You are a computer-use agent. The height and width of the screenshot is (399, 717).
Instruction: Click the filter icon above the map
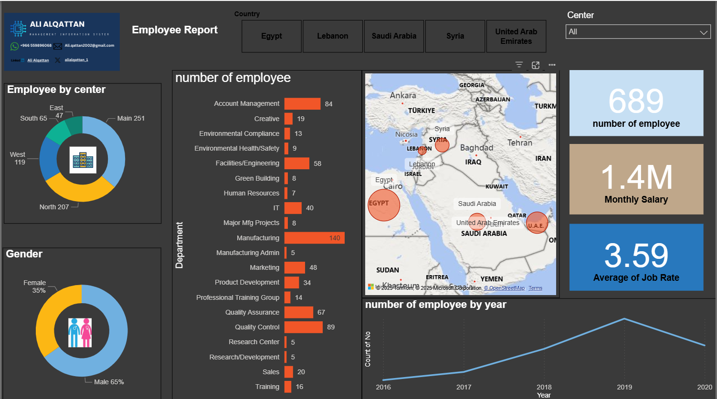[519, 65]
